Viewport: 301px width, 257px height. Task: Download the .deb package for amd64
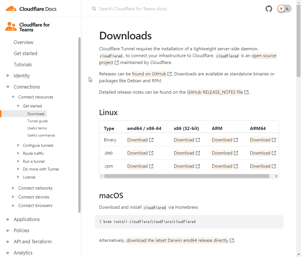click(x=137, y=153)
